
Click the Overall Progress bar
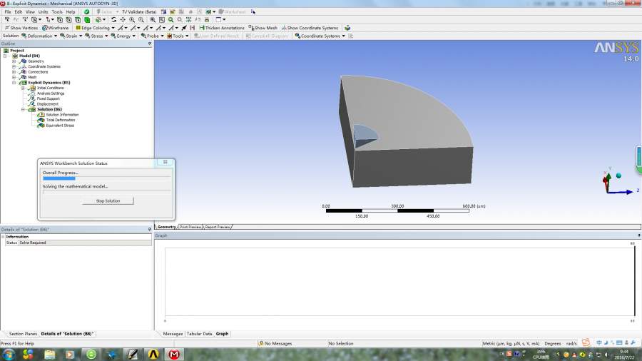pyautogui.click(x=106, y=178)
